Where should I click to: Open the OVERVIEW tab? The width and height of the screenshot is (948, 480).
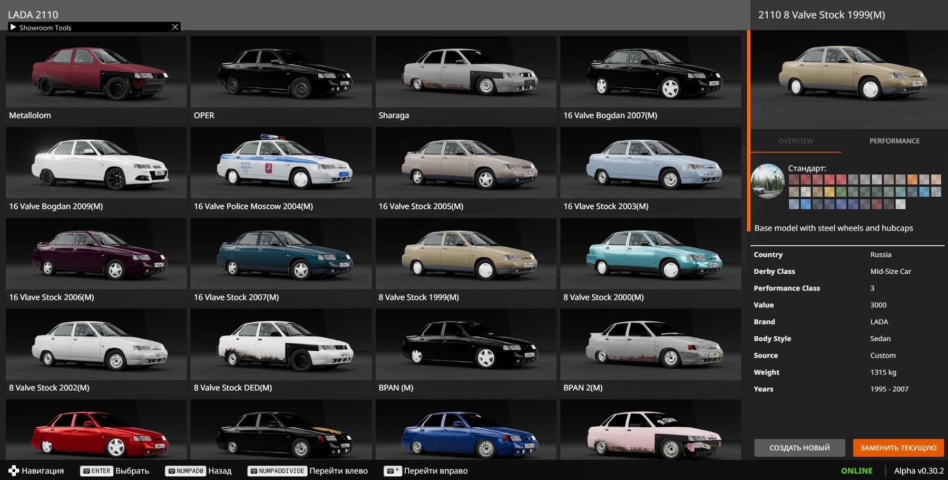[x=796, y=141]
